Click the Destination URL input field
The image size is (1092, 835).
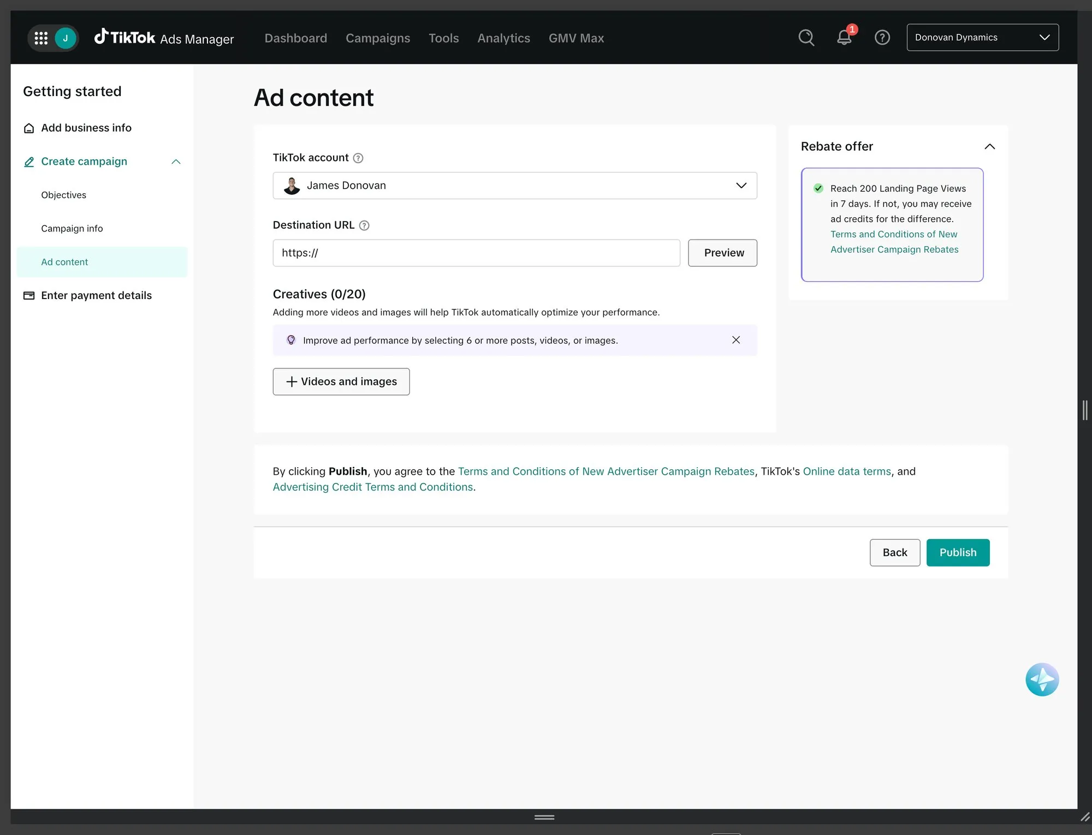[477, 253]
